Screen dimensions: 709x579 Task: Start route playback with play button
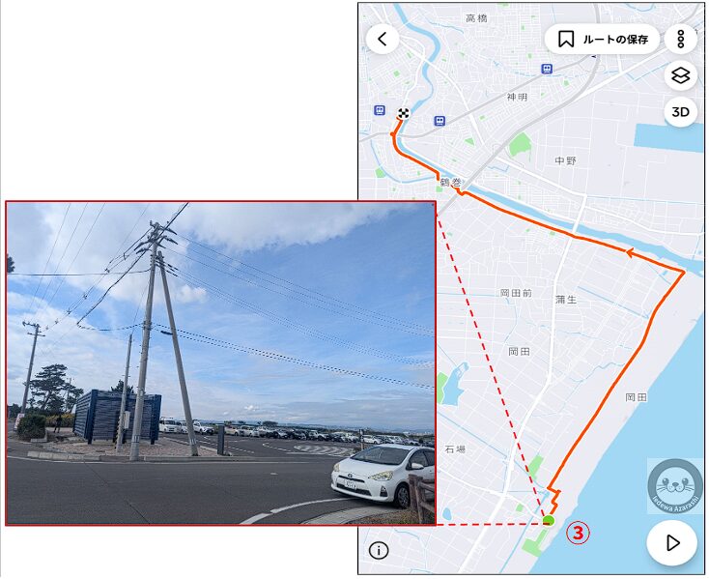tap(672, 542)
